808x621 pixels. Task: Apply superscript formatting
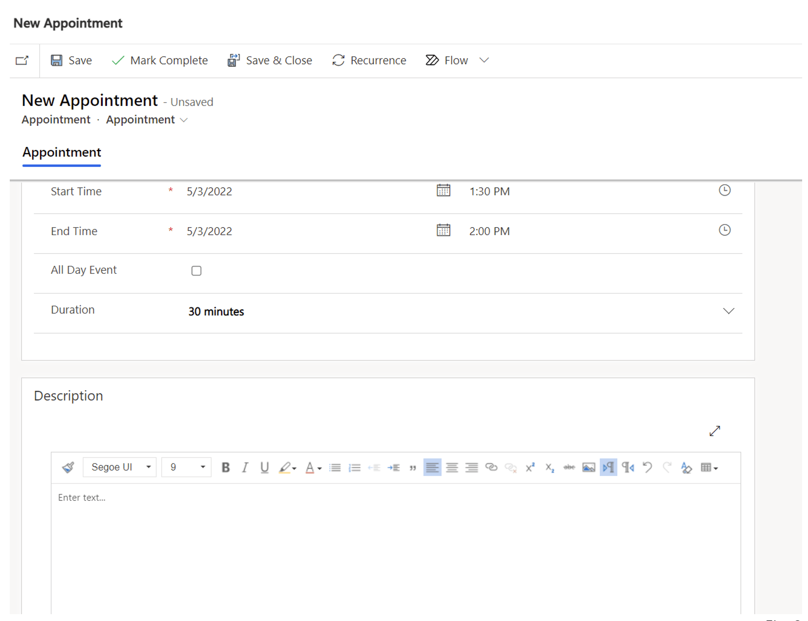(x=530, y=467)
